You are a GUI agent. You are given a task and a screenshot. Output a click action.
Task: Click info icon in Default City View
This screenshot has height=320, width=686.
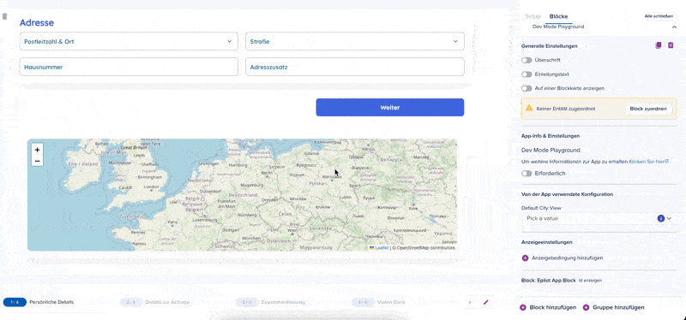point(660,218)
